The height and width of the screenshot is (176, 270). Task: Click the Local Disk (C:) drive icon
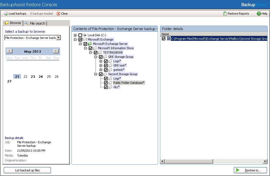click(84, 35)
